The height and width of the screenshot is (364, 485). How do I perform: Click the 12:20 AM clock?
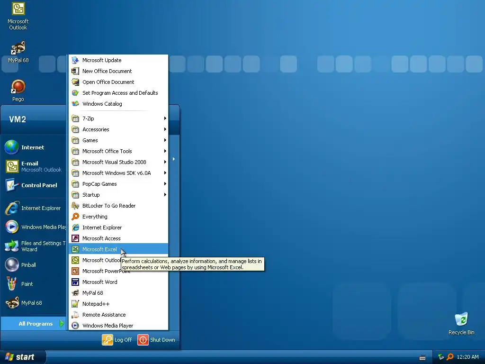point(467,357)
